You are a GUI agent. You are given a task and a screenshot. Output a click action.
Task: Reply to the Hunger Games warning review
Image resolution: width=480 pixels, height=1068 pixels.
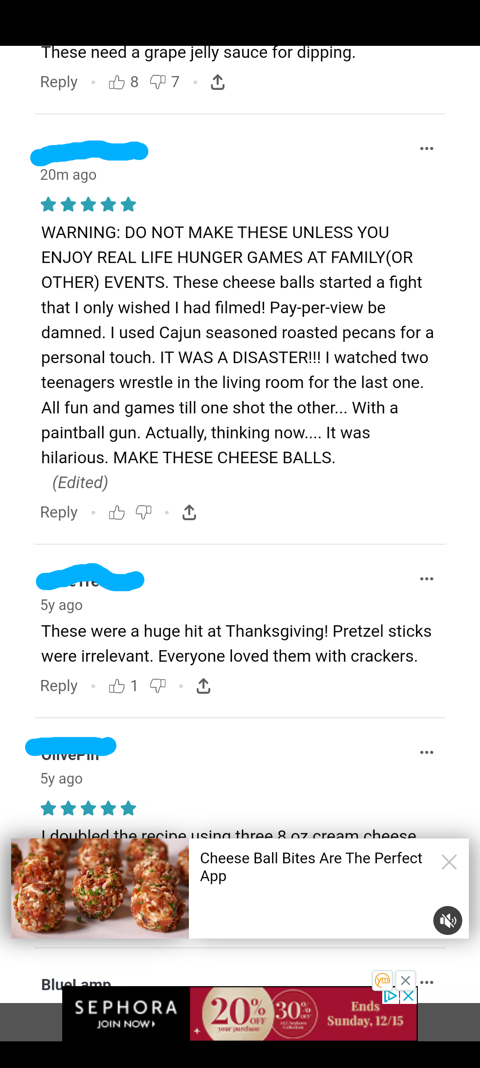(x=59, y=513)
